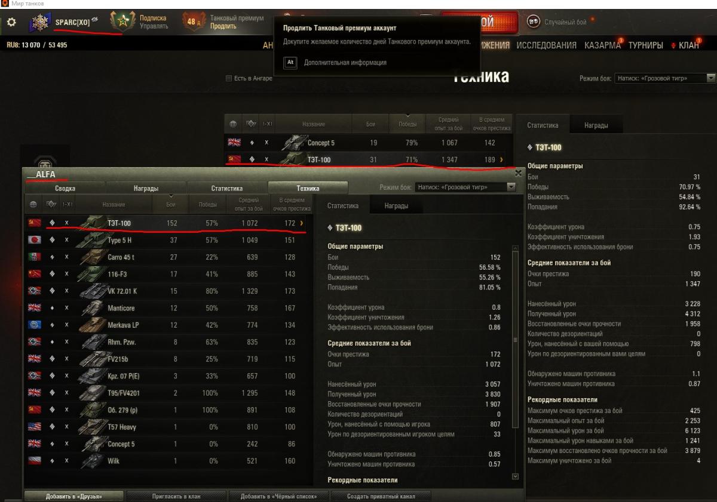
Task: Toggle the 'Есть в Ангаре' checkbox
Action: 228,78
